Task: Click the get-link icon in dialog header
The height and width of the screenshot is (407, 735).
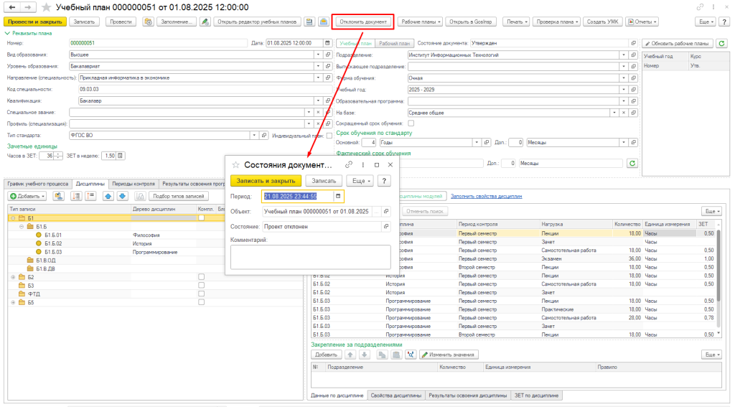Action: click(349, 164)
